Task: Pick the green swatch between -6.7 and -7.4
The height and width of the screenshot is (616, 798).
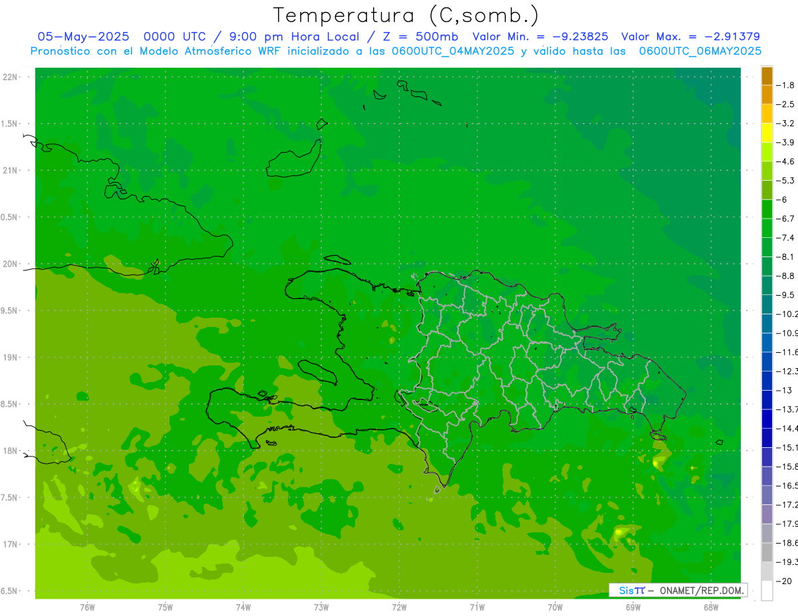Action: tap(767, 229)
